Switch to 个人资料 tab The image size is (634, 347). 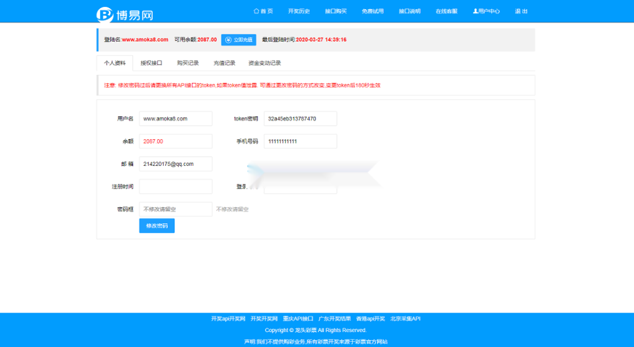(x=115, y=63)
